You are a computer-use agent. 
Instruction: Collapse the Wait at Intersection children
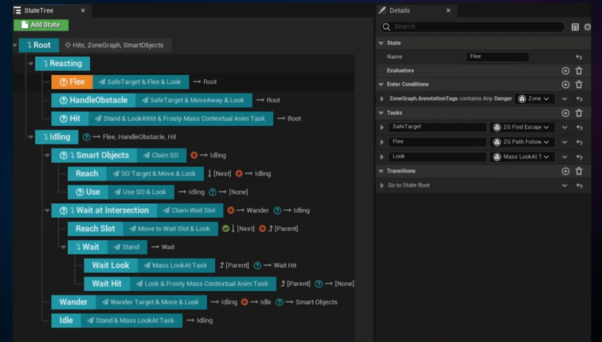click(x=47, y=211)
